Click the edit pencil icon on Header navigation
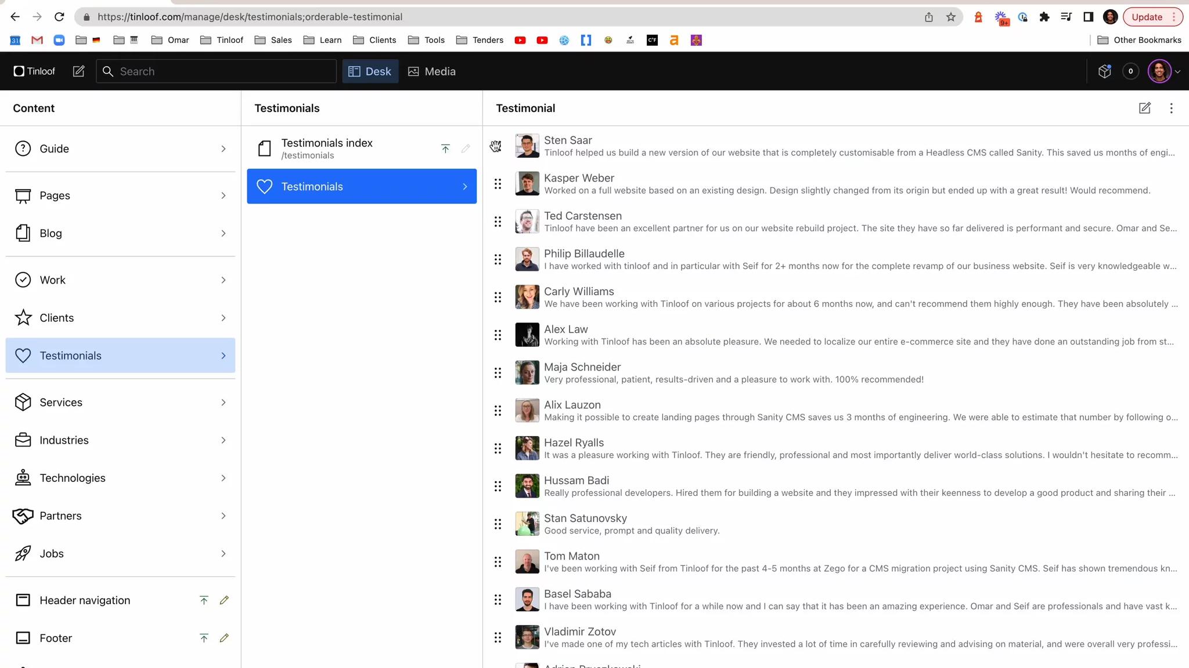Viewport: 1189px width, 668px height. pyautogui.click(x=224, y=601)
